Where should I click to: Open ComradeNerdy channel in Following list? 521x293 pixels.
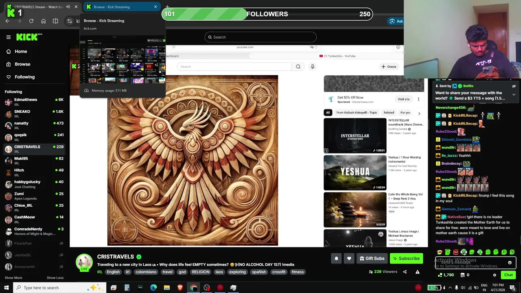point(34,231)
